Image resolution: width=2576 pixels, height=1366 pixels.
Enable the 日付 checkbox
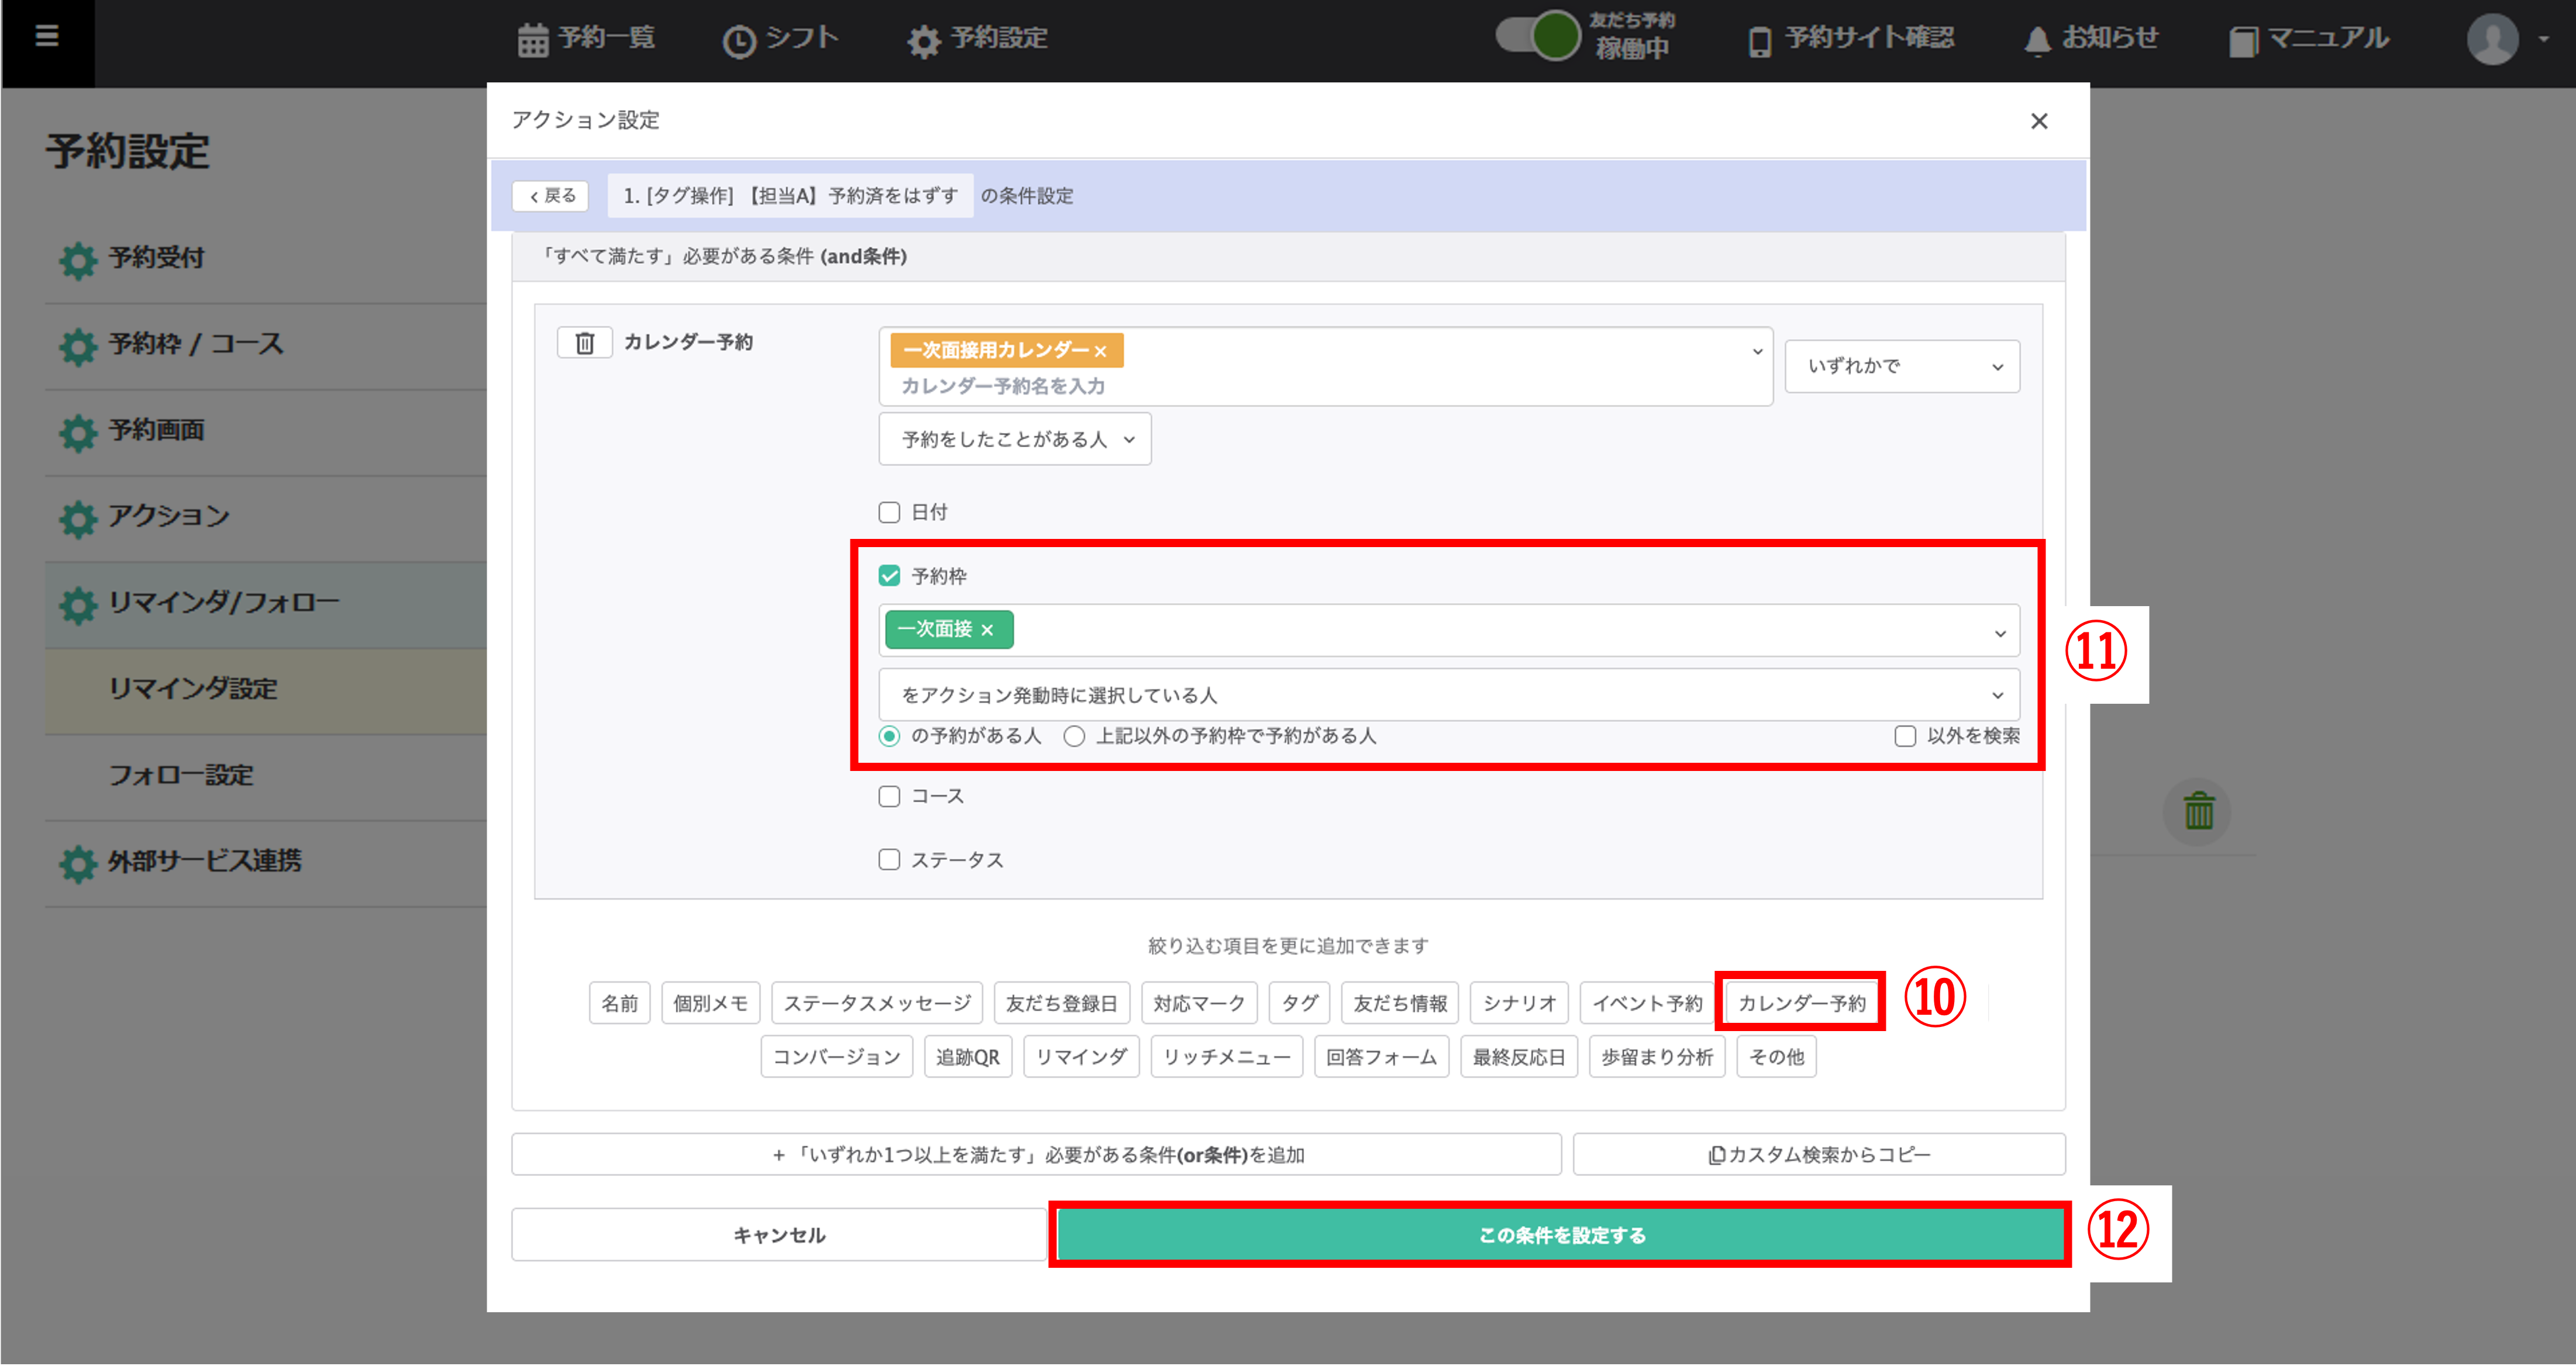pyautogui.click(x=889, y=513)
